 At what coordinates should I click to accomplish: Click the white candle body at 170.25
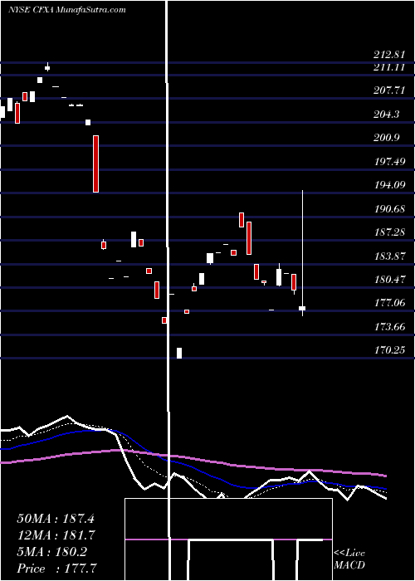click(179, 353)
